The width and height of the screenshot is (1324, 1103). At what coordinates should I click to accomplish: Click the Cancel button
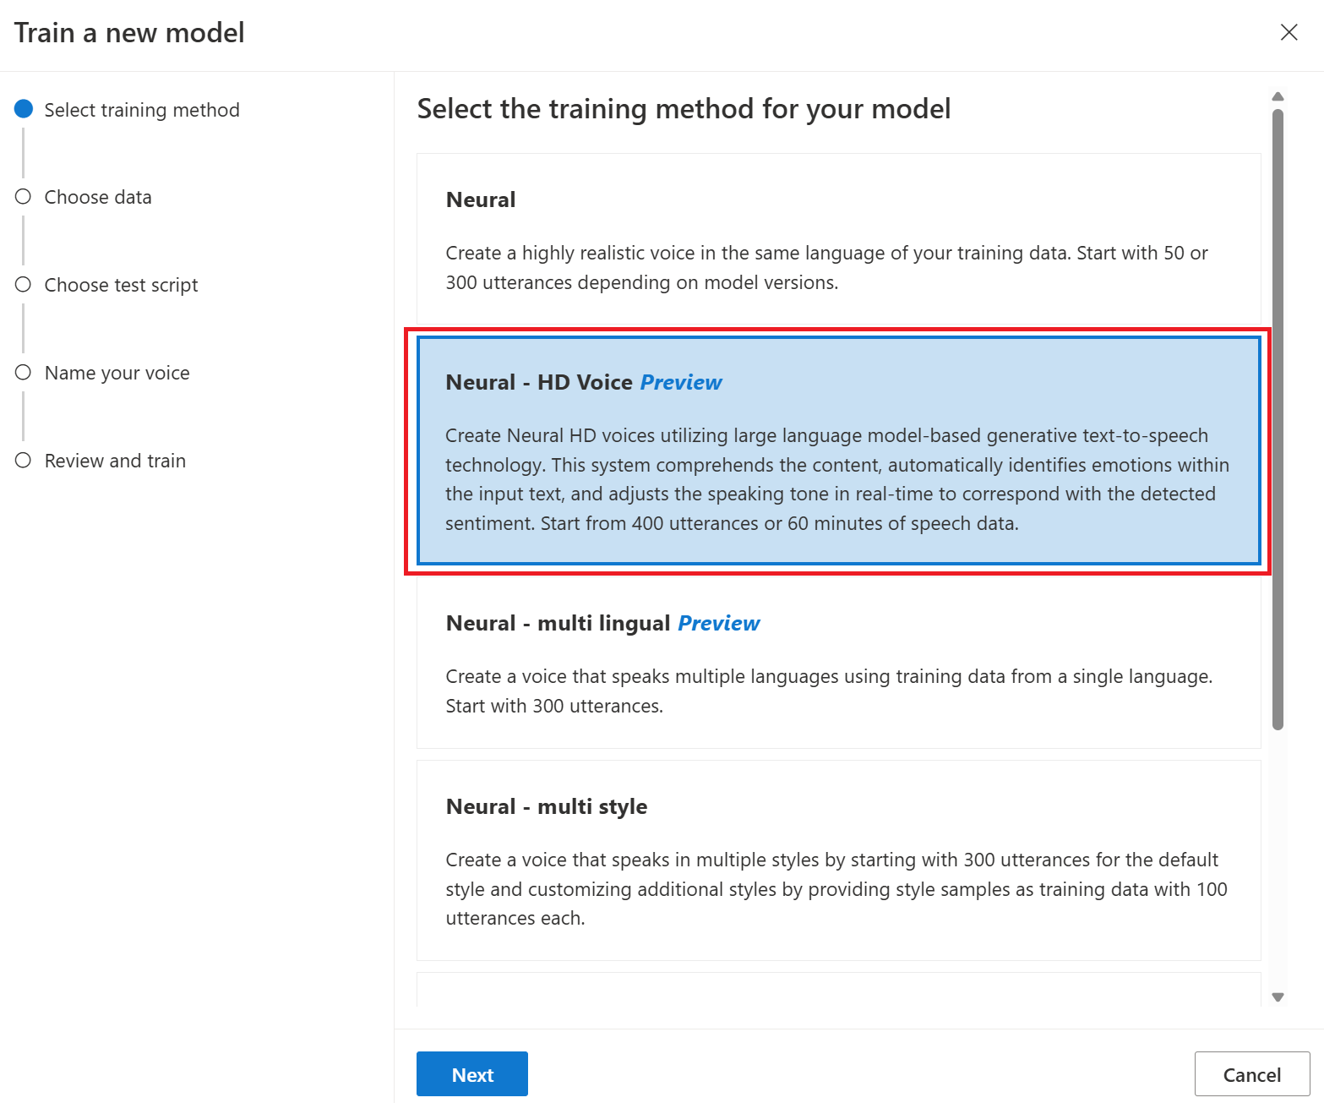tap(1251, 1073)
